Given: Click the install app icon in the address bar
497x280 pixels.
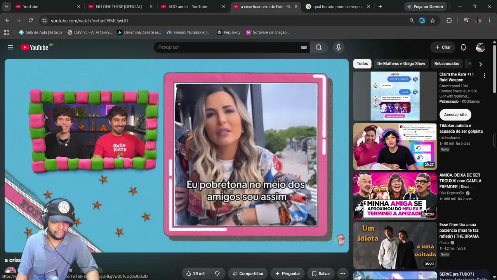Looking at the screenshot, I should coord(422,21).
